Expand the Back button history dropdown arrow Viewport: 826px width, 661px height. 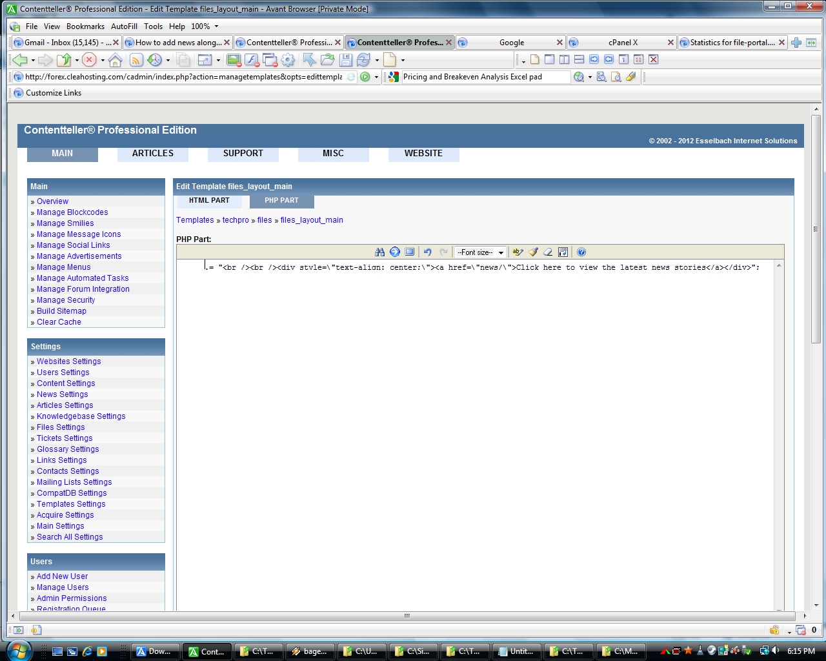click(x=33, y=60)
